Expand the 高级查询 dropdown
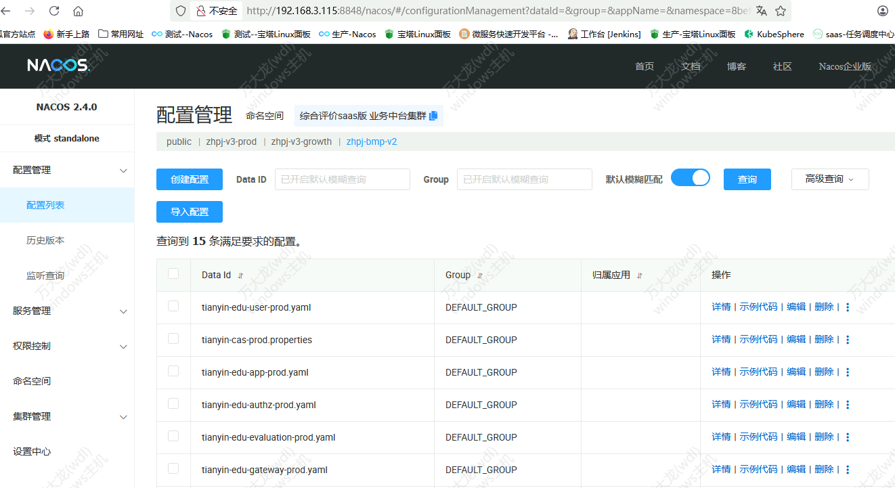The image size is (895, 488). click(x=829, y=179)
